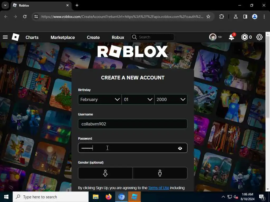Click the Username field containing collabvm902

click(x=133, y=124)
